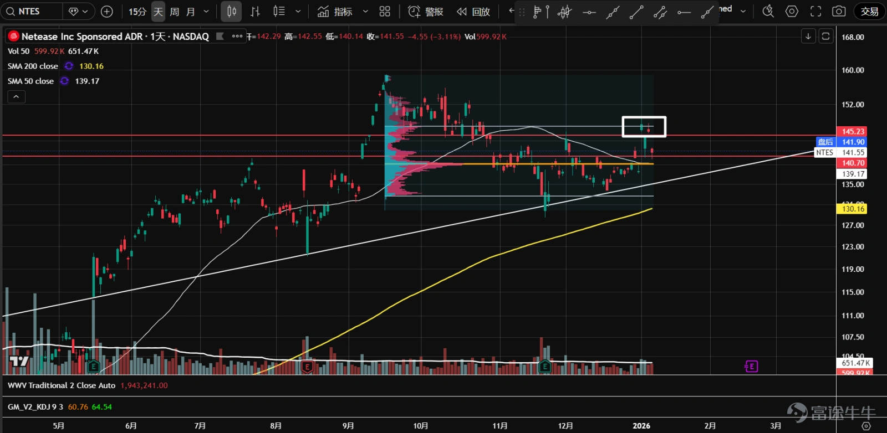Click the 140.70 red price level label

click(x=853, y=163)
